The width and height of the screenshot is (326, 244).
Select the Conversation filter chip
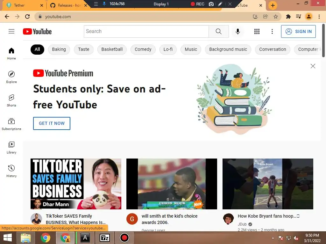coord(273,49)
